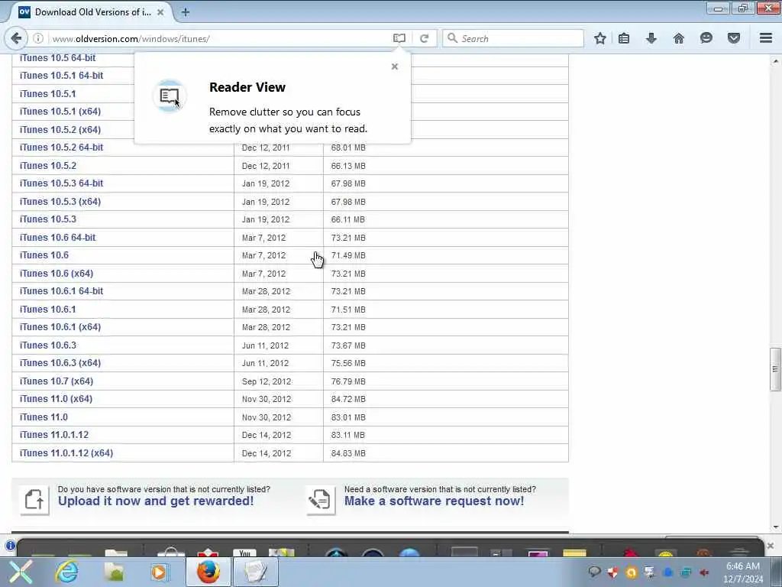Image resolution: width=782 pixels, height=587 pixels.
Task: Open the iTunes 11.0 link
Action: point(44,417)
